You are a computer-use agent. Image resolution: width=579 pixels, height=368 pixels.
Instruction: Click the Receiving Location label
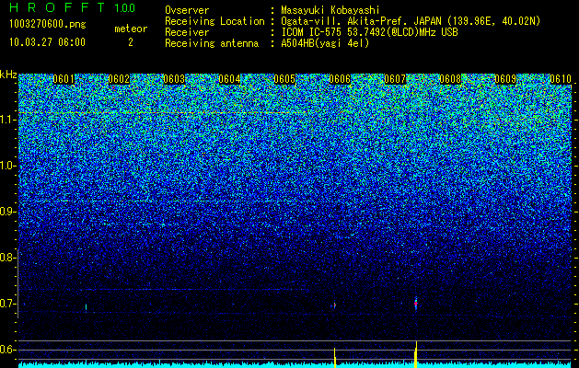pyautogui.click(x=214, y=21)
